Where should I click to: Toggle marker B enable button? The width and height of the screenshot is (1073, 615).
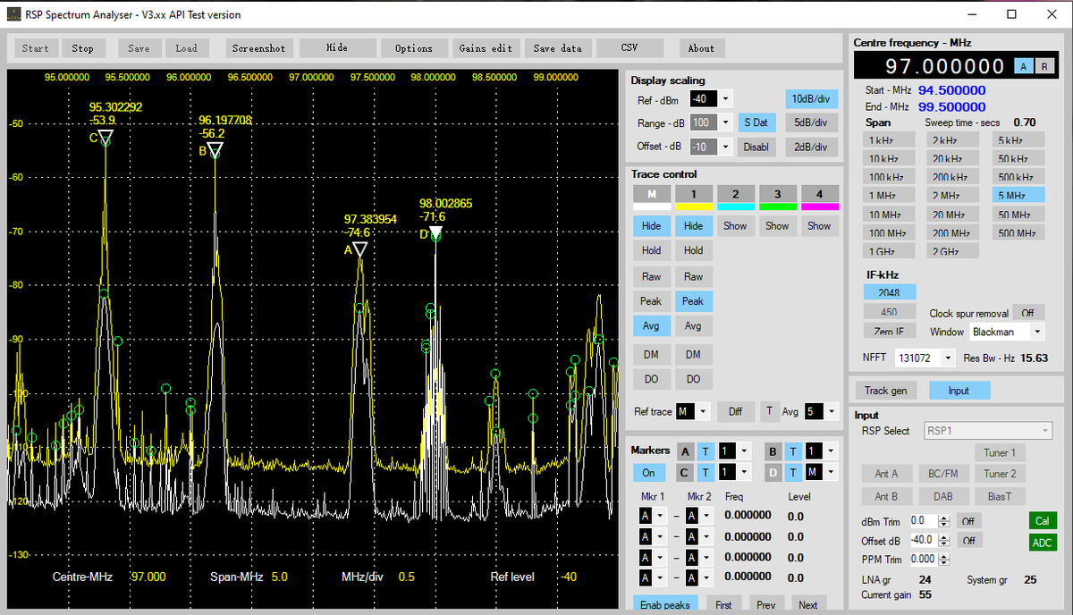point(773,451)
